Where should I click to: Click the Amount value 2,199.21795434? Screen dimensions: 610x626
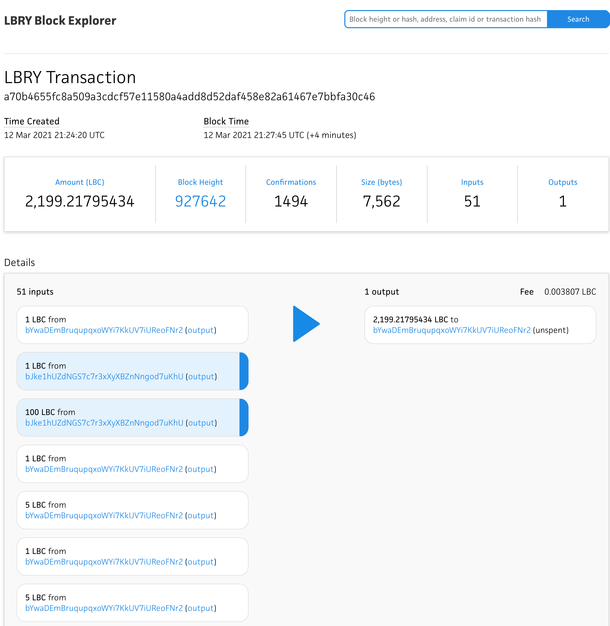(80, 201)
